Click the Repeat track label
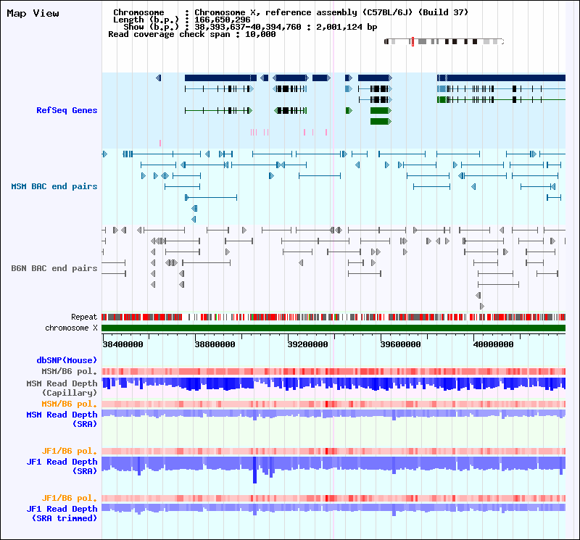Screen dimensions: 580x540 (84, 317)
